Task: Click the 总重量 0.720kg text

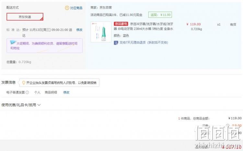Action: [x=19, y=62]
